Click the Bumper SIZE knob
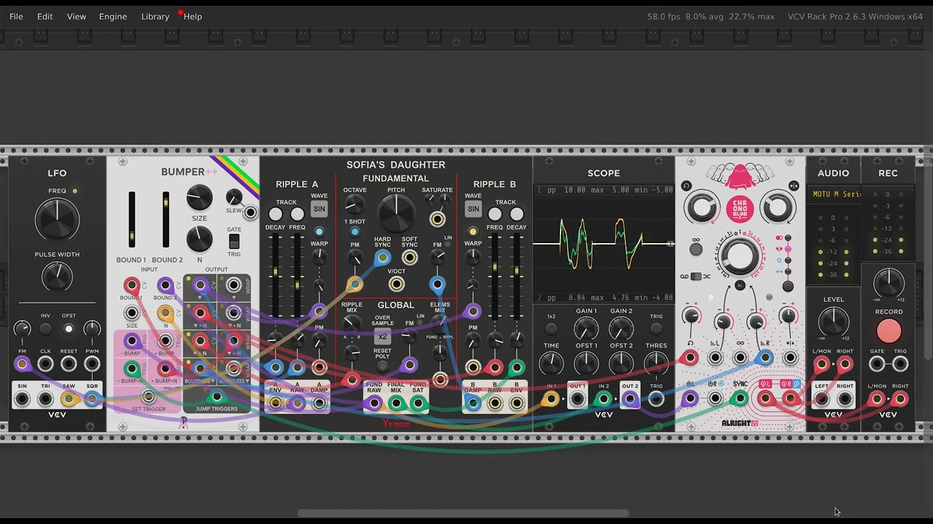The height and width of the screenshot is (524, 933). [x=199, y=197]
